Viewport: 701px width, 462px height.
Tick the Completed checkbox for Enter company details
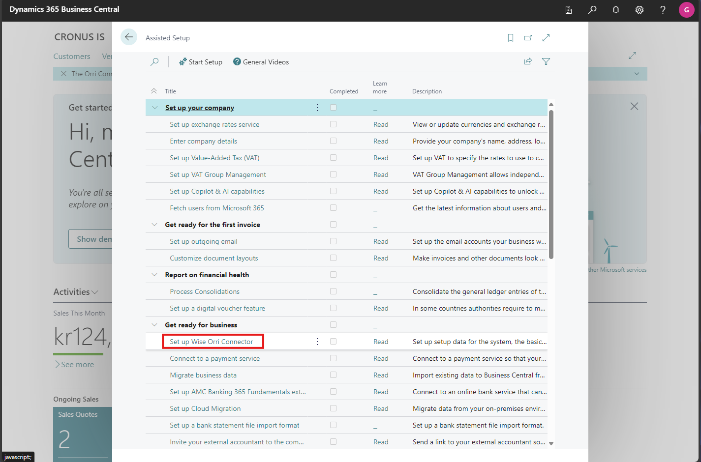click(333, 141)
